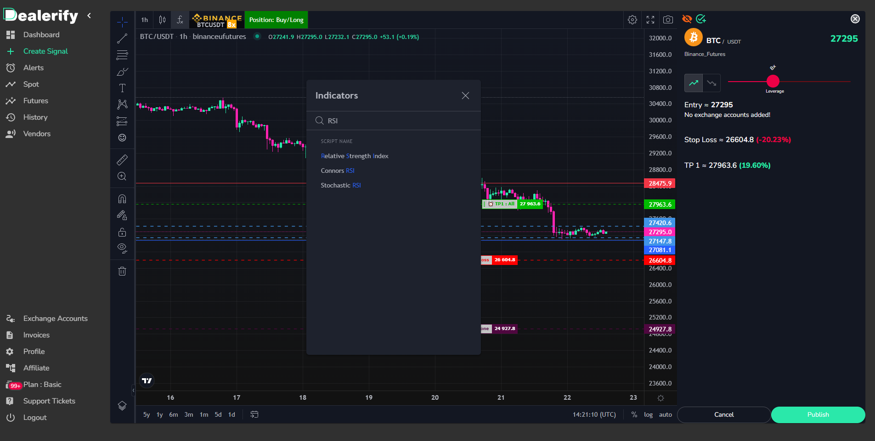
Task: Select the text annotation tool
Action: (122, 87)
